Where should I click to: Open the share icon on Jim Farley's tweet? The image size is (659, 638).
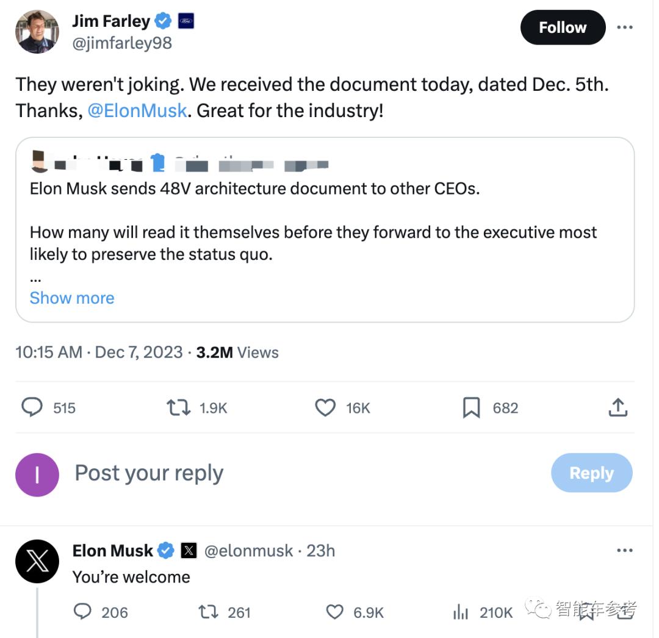pyautogui.click(x=618, y=407)
